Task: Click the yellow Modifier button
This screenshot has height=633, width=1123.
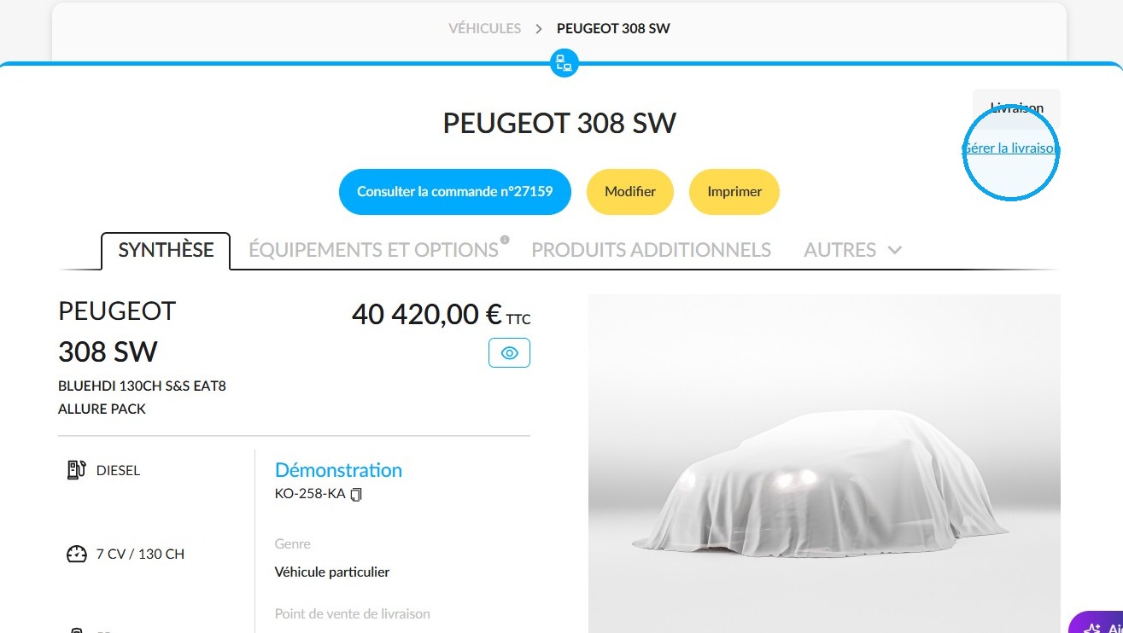Action: click(x=630, y=191)
